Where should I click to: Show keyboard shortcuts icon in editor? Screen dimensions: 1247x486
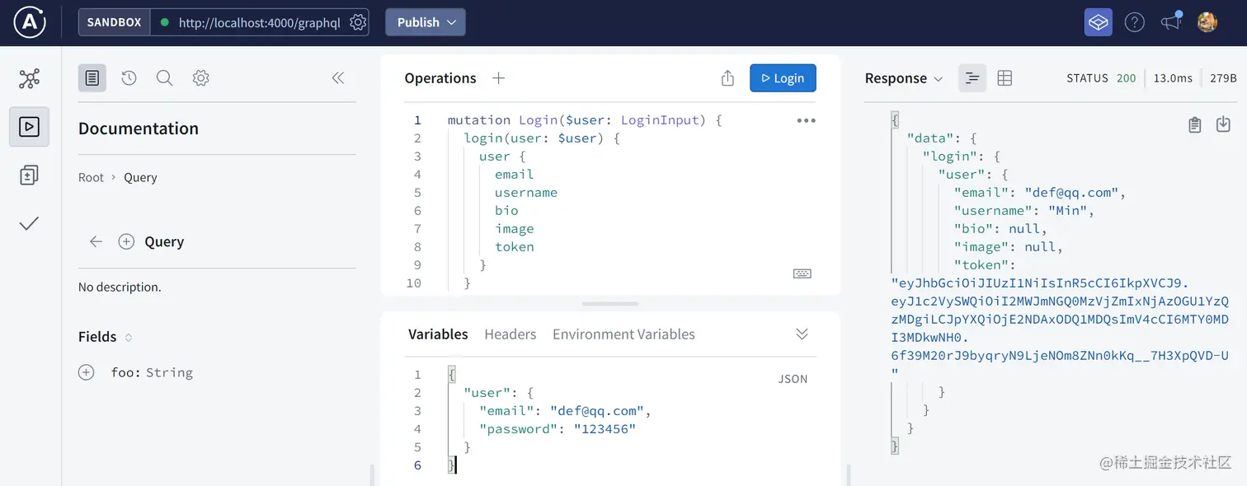802,273
